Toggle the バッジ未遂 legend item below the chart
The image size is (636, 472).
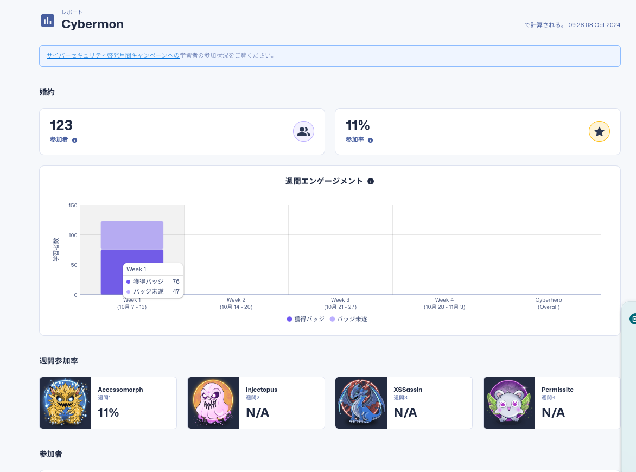click(349, 319)
